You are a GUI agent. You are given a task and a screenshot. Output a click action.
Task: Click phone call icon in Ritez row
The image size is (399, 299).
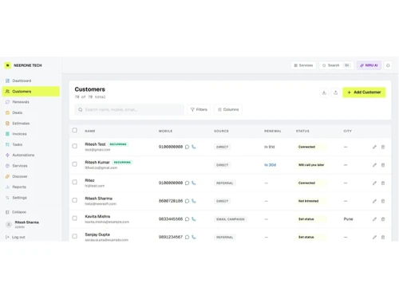click(194, 183)
